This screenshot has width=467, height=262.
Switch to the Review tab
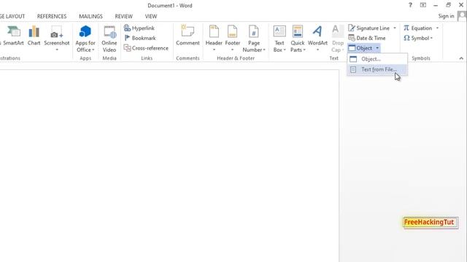[123, 16]
